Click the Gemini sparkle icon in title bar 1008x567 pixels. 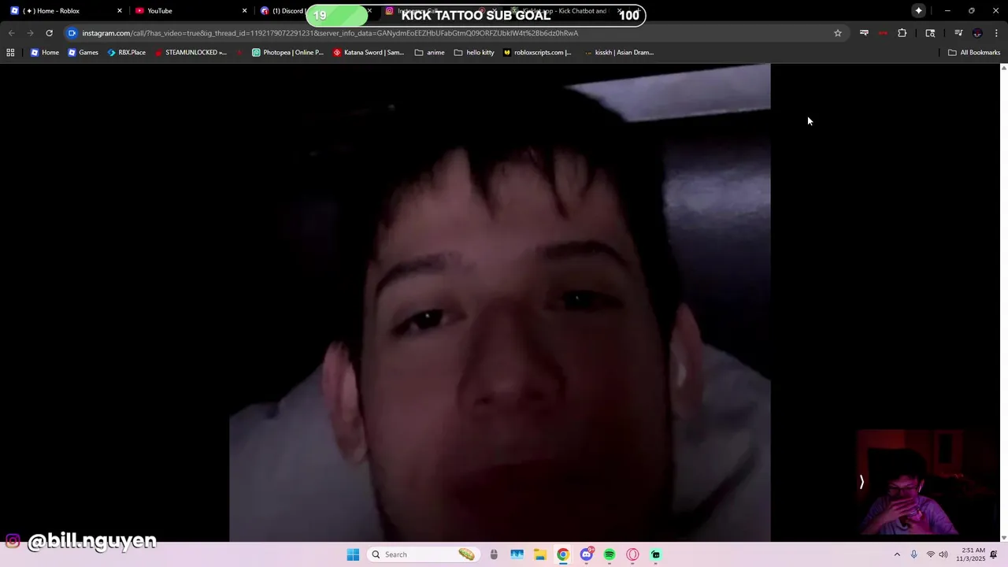click(918, 11)
